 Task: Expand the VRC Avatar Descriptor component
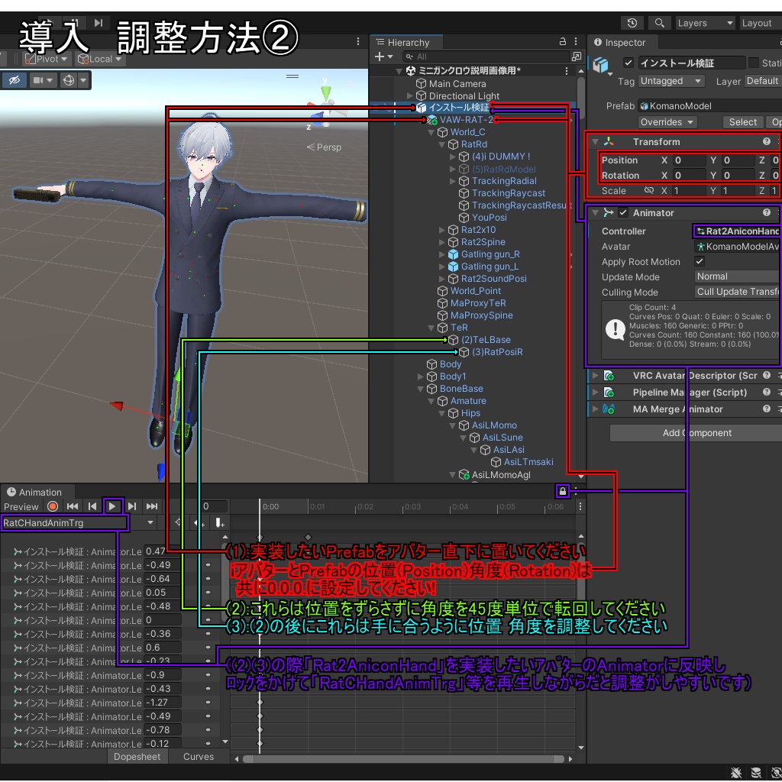pyautogui.click(x=595, y=376)
